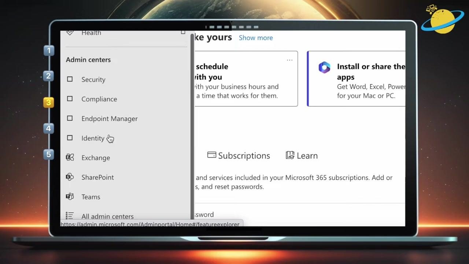Open the Identity admin center
This screenshot has height=264, width=469.
point(93,138)
